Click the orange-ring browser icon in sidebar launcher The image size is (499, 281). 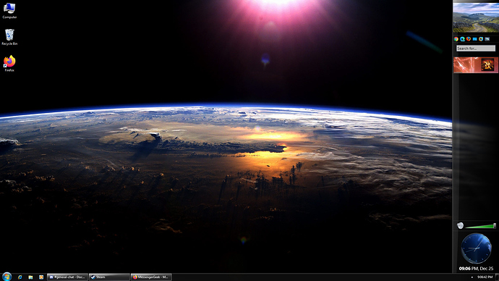pos(481,39)
